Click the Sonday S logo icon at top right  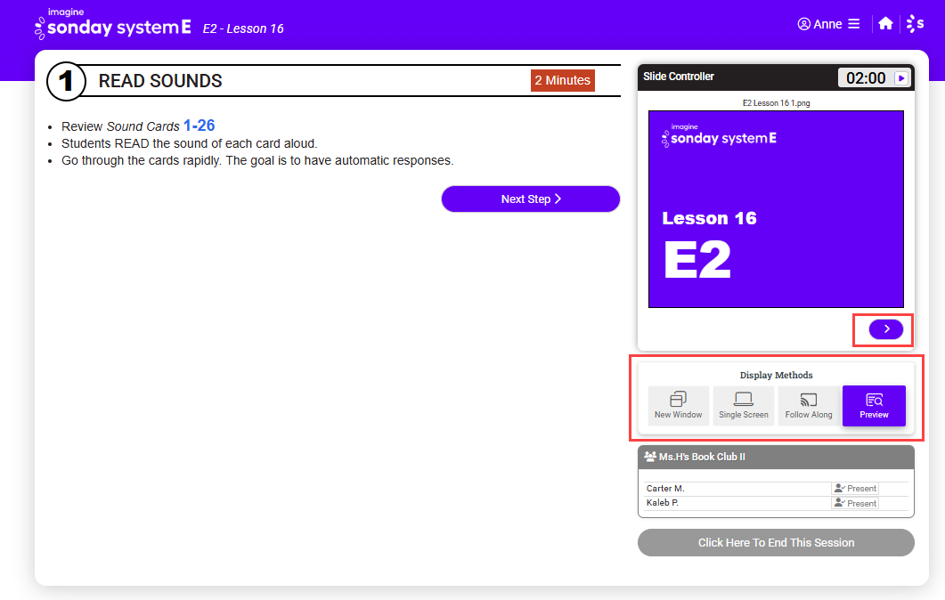point(915,24)
